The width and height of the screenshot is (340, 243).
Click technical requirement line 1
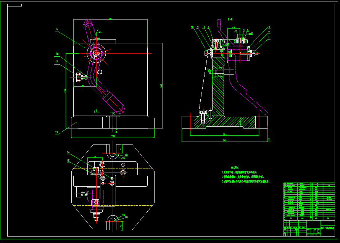pyautogui.click(x=239, y=172)
